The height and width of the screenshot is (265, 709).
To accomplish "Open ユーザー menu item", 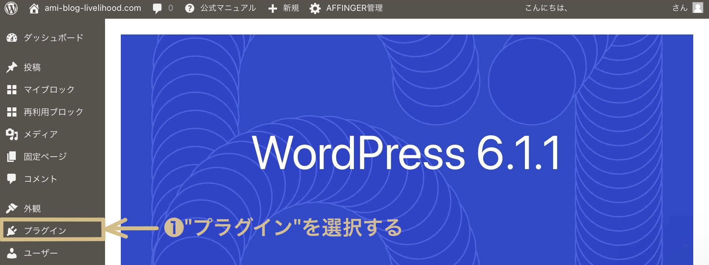I will tap(41, 253).
